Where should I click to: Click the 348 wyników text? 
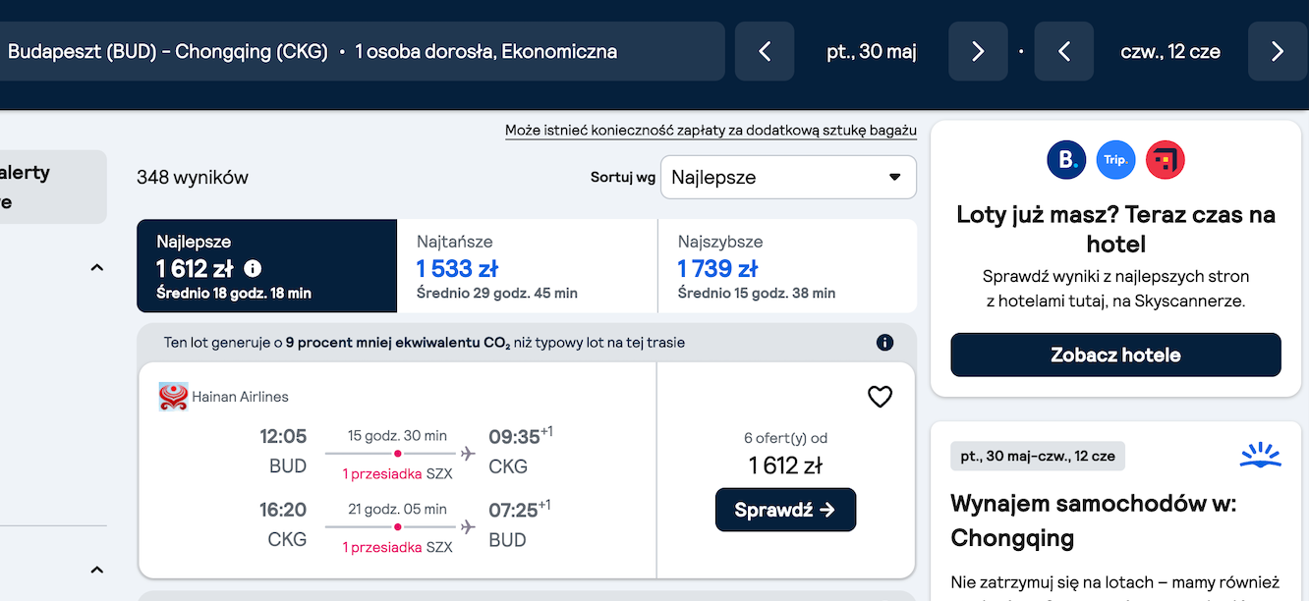[x=193, y=178]
